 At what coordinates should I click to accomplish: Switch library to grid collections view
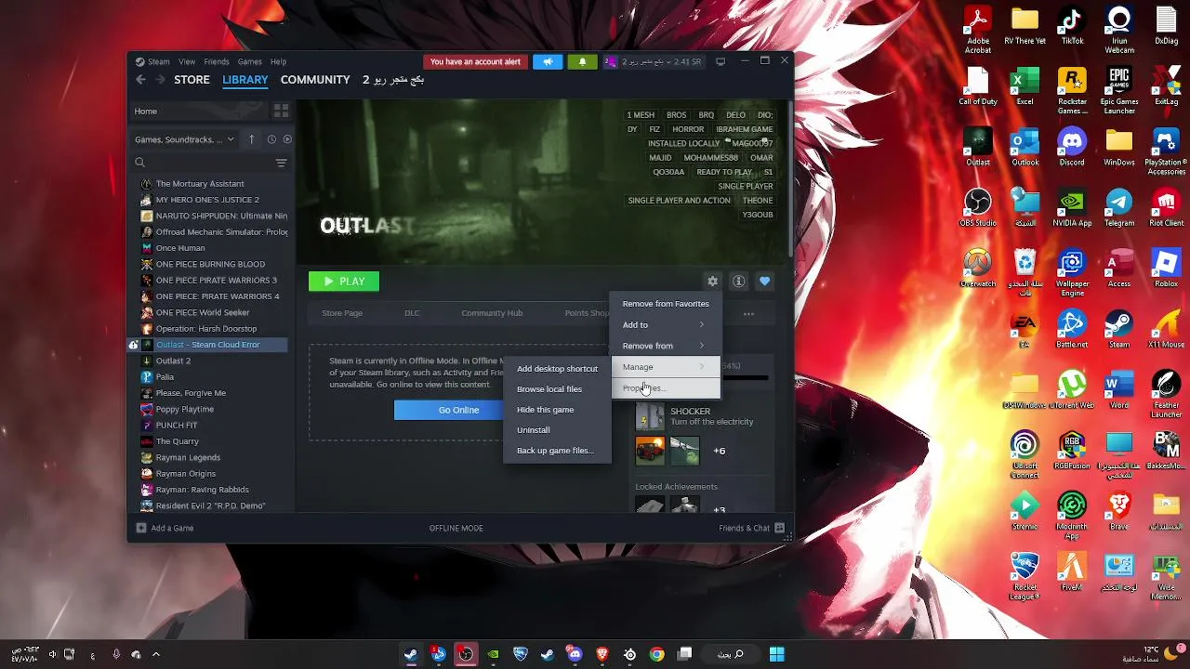pyautogui.click(x=281, y=111)
